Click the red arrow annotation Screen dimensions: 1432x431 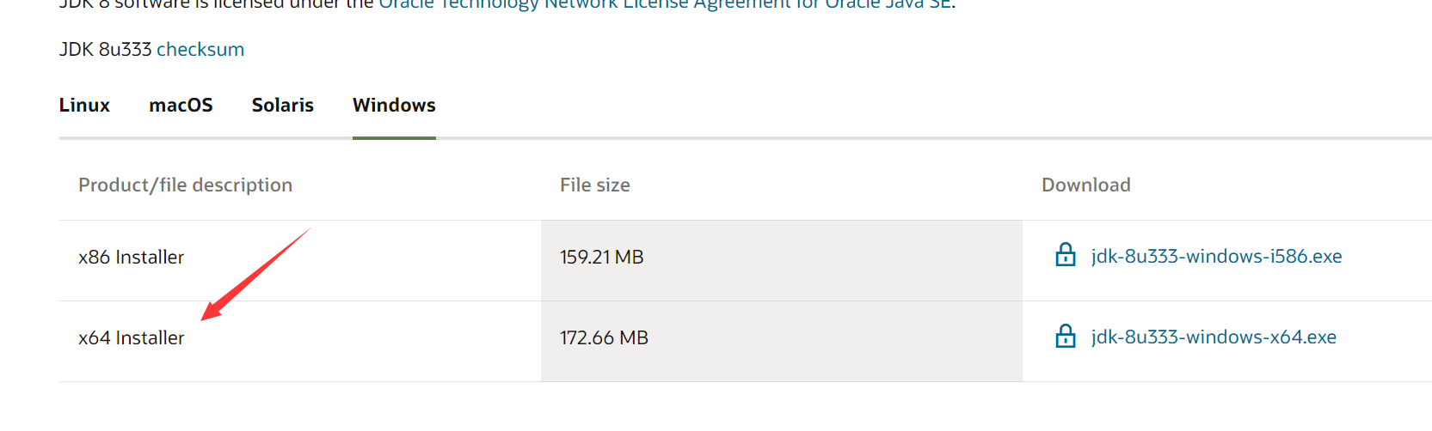(255, 274)
